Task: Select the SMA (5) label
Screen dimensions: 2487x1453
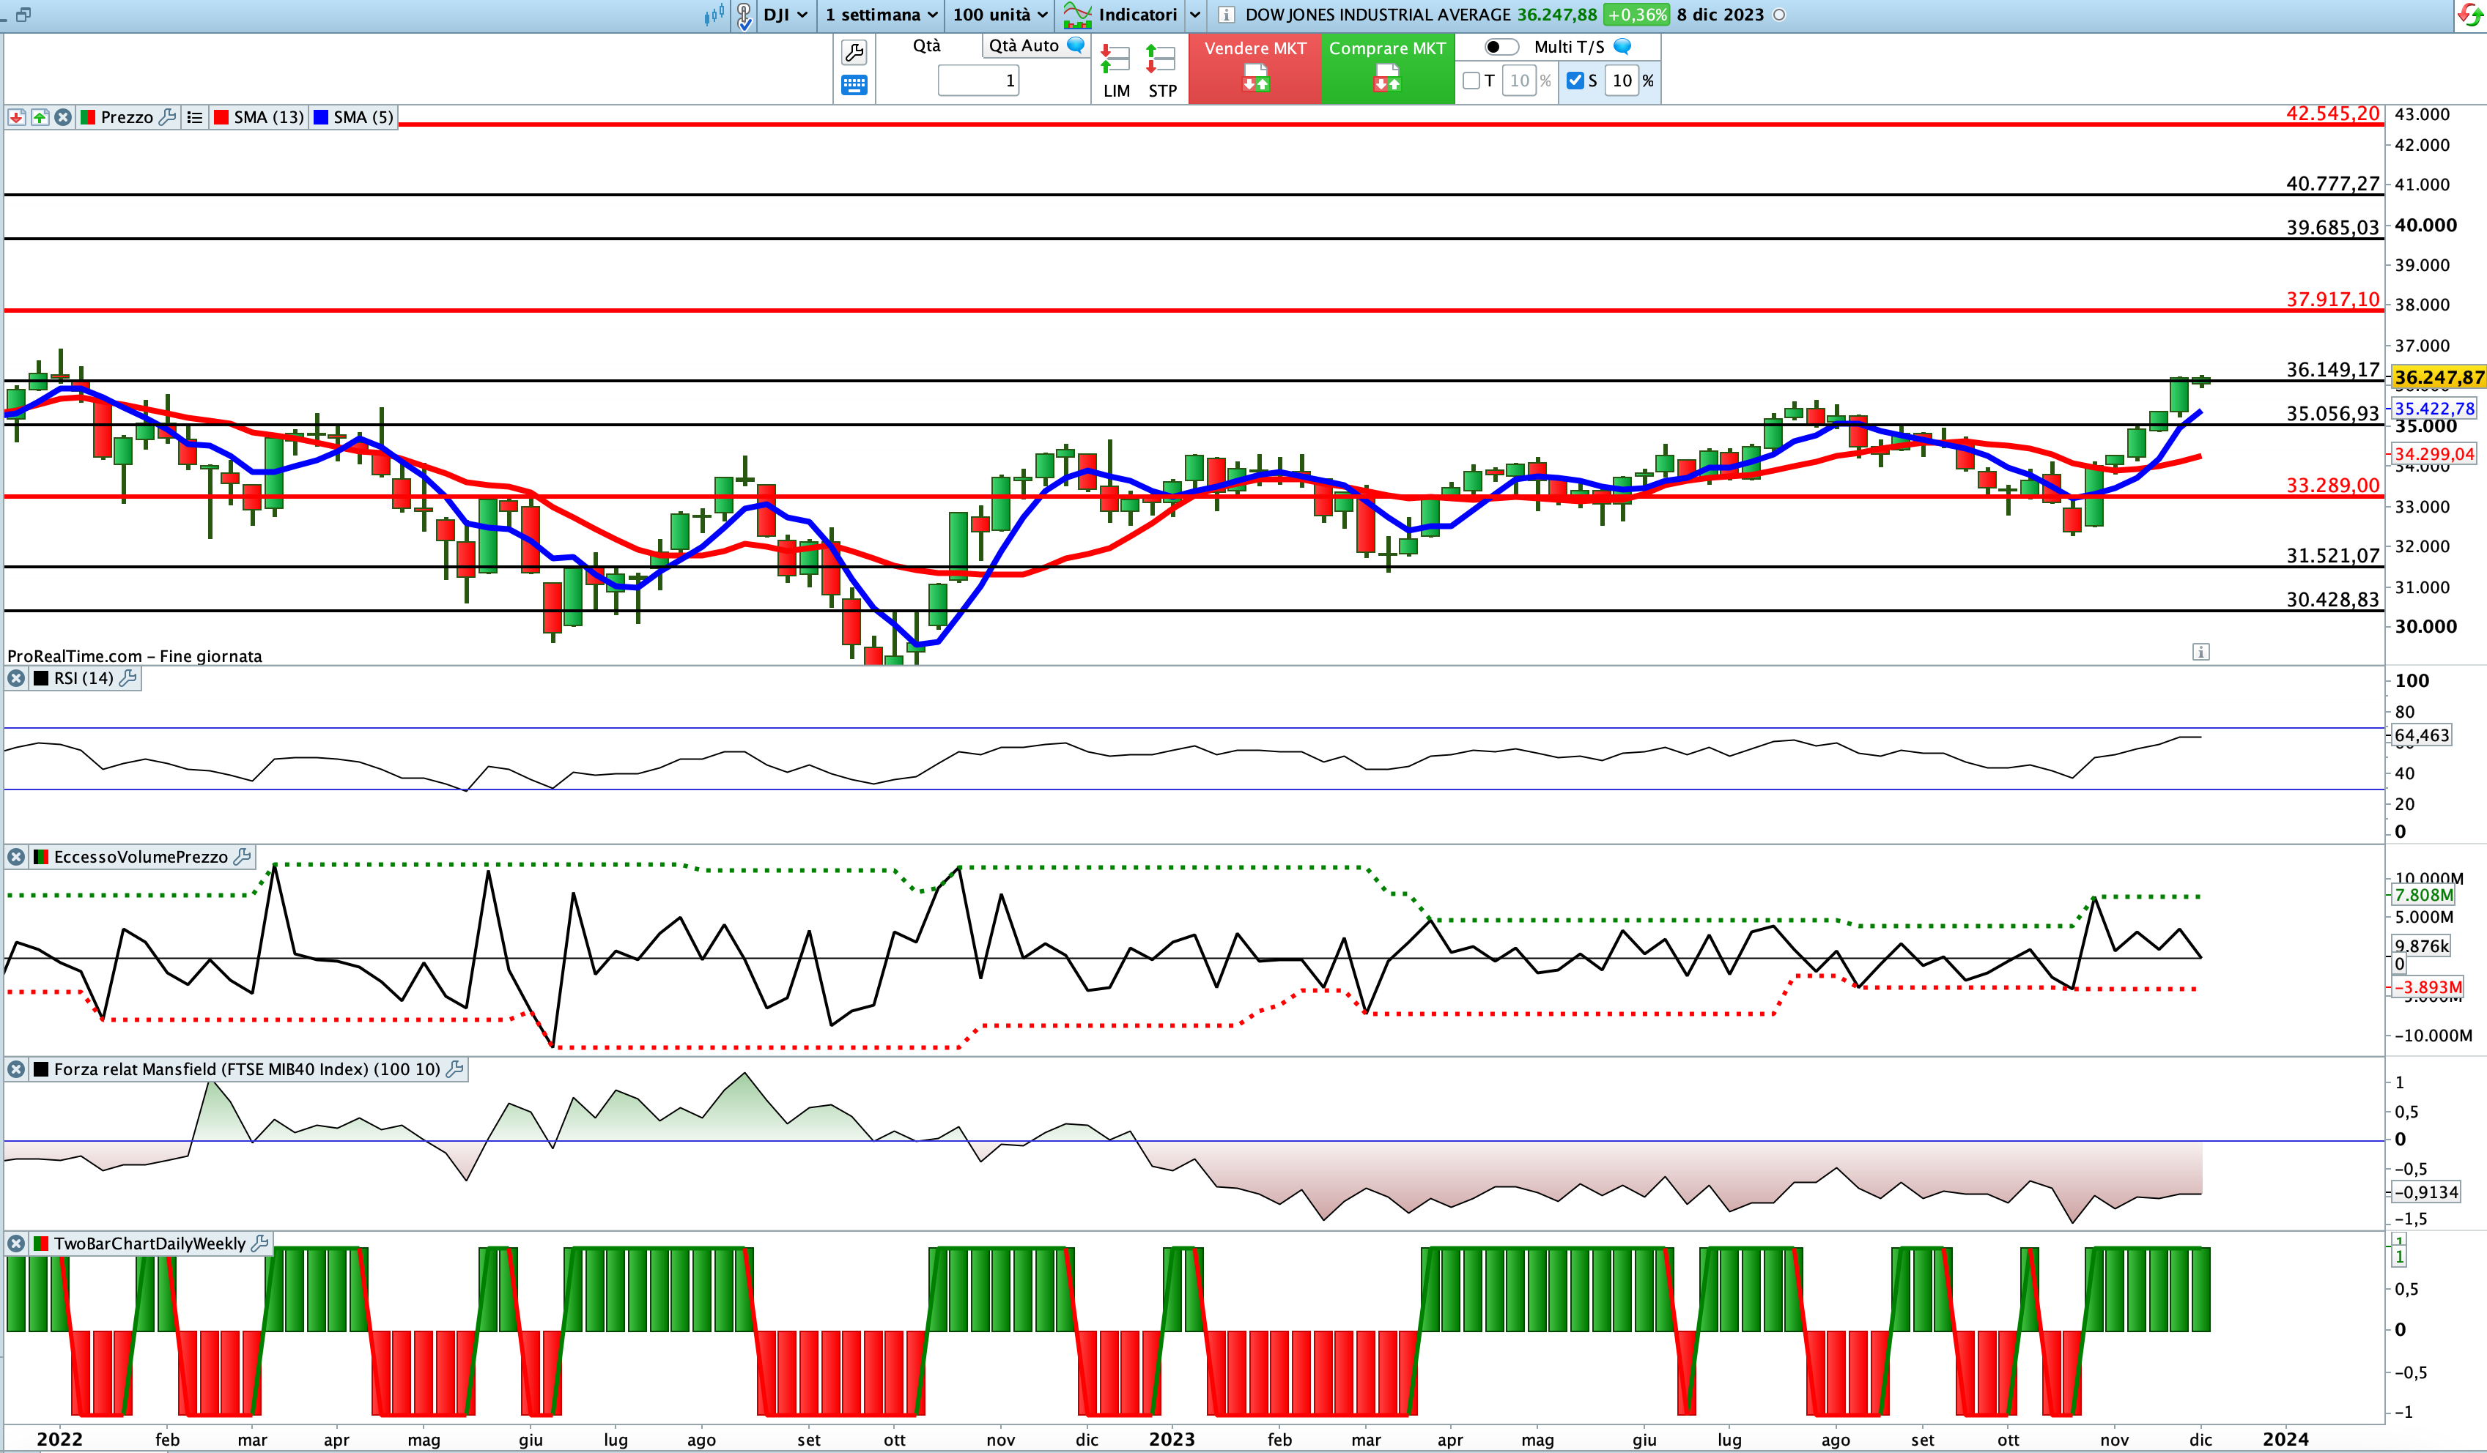Action: (363, 117)
